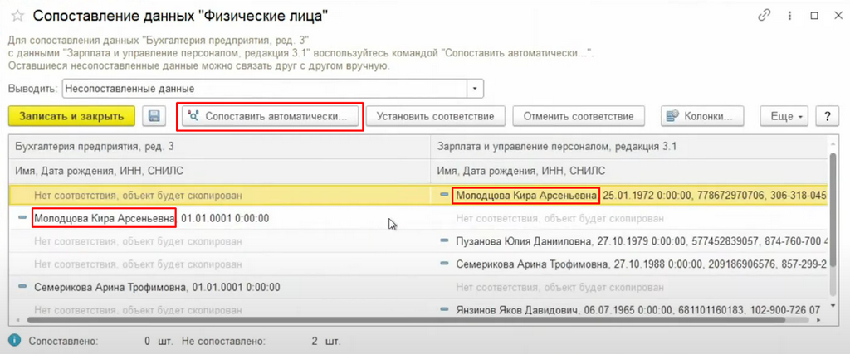Add window to favorites with star icon

click(18, 16)
